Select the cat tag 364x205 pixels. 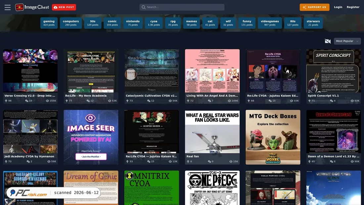[210, 23]
